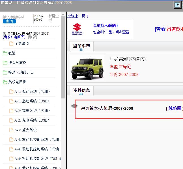Click 折叠全部 to collapse all tree nodes
Image resolution: width=183 pixels, height=169 pixels.
point(53,18)
